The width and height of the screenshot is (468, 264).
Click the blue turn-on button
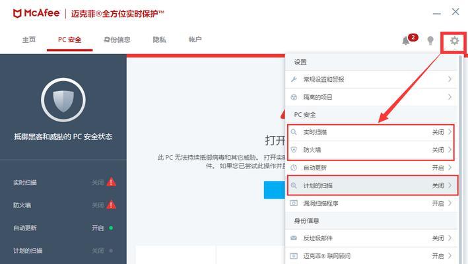[x=275, y=189]
